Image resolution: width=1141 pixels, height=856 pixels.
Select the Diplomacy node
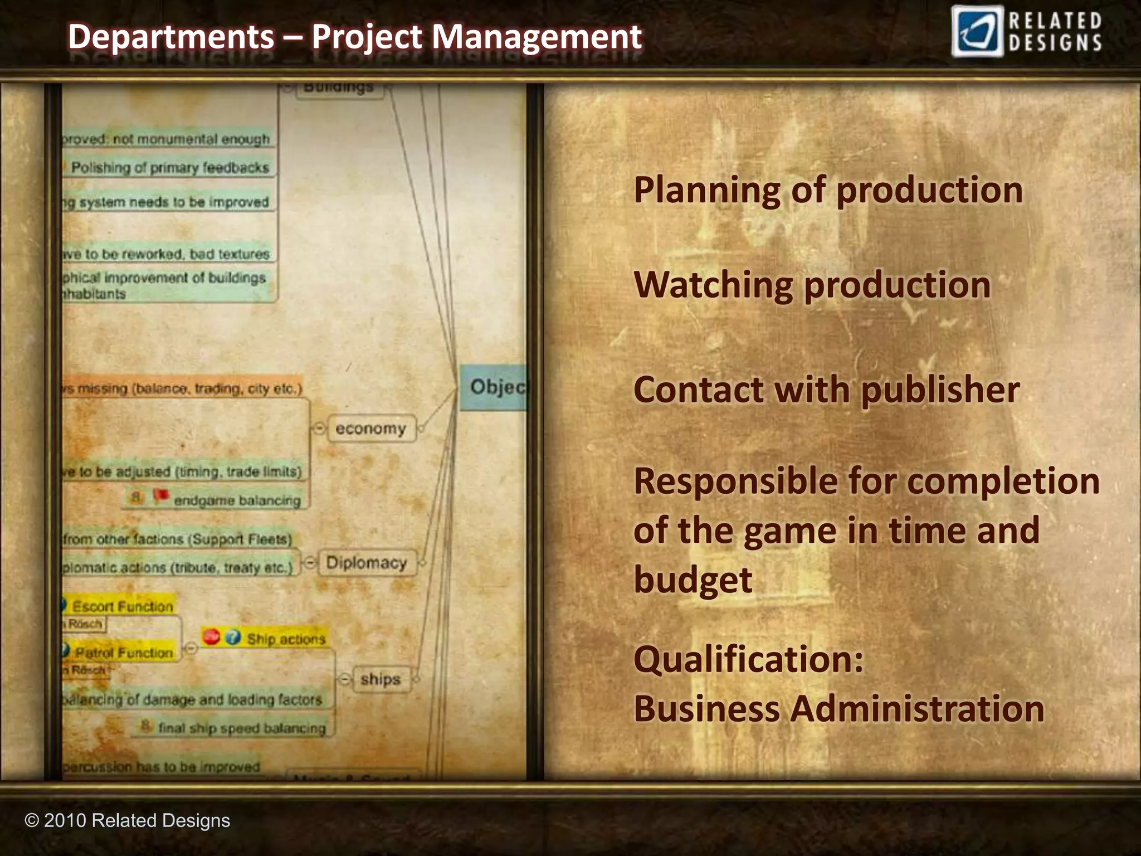point(367,562)
